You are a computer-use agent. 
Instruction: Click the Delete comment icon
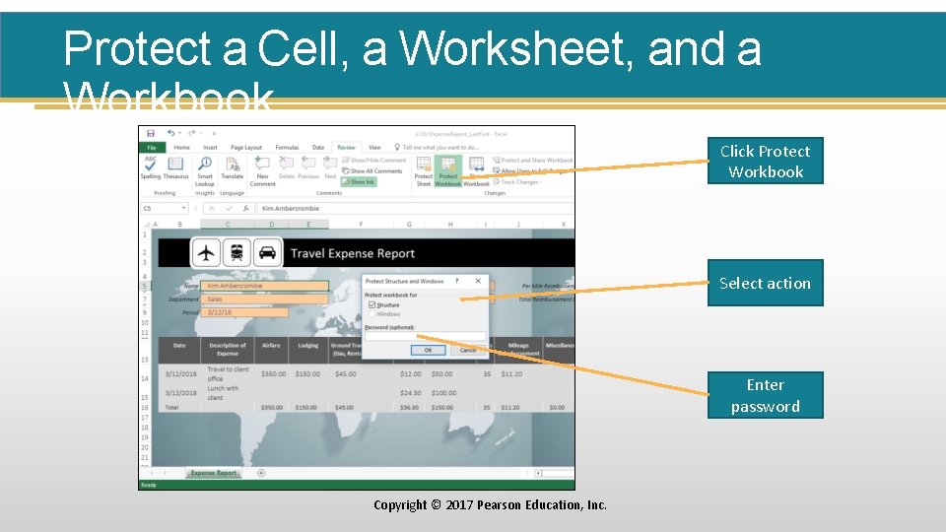click(287, 167)
